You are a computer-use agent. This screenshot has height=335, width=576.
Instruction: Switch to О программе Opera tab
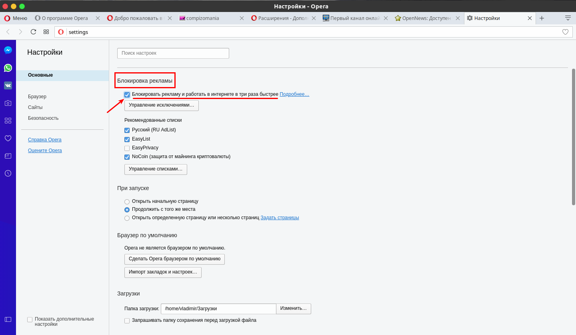tap(65, 18)
